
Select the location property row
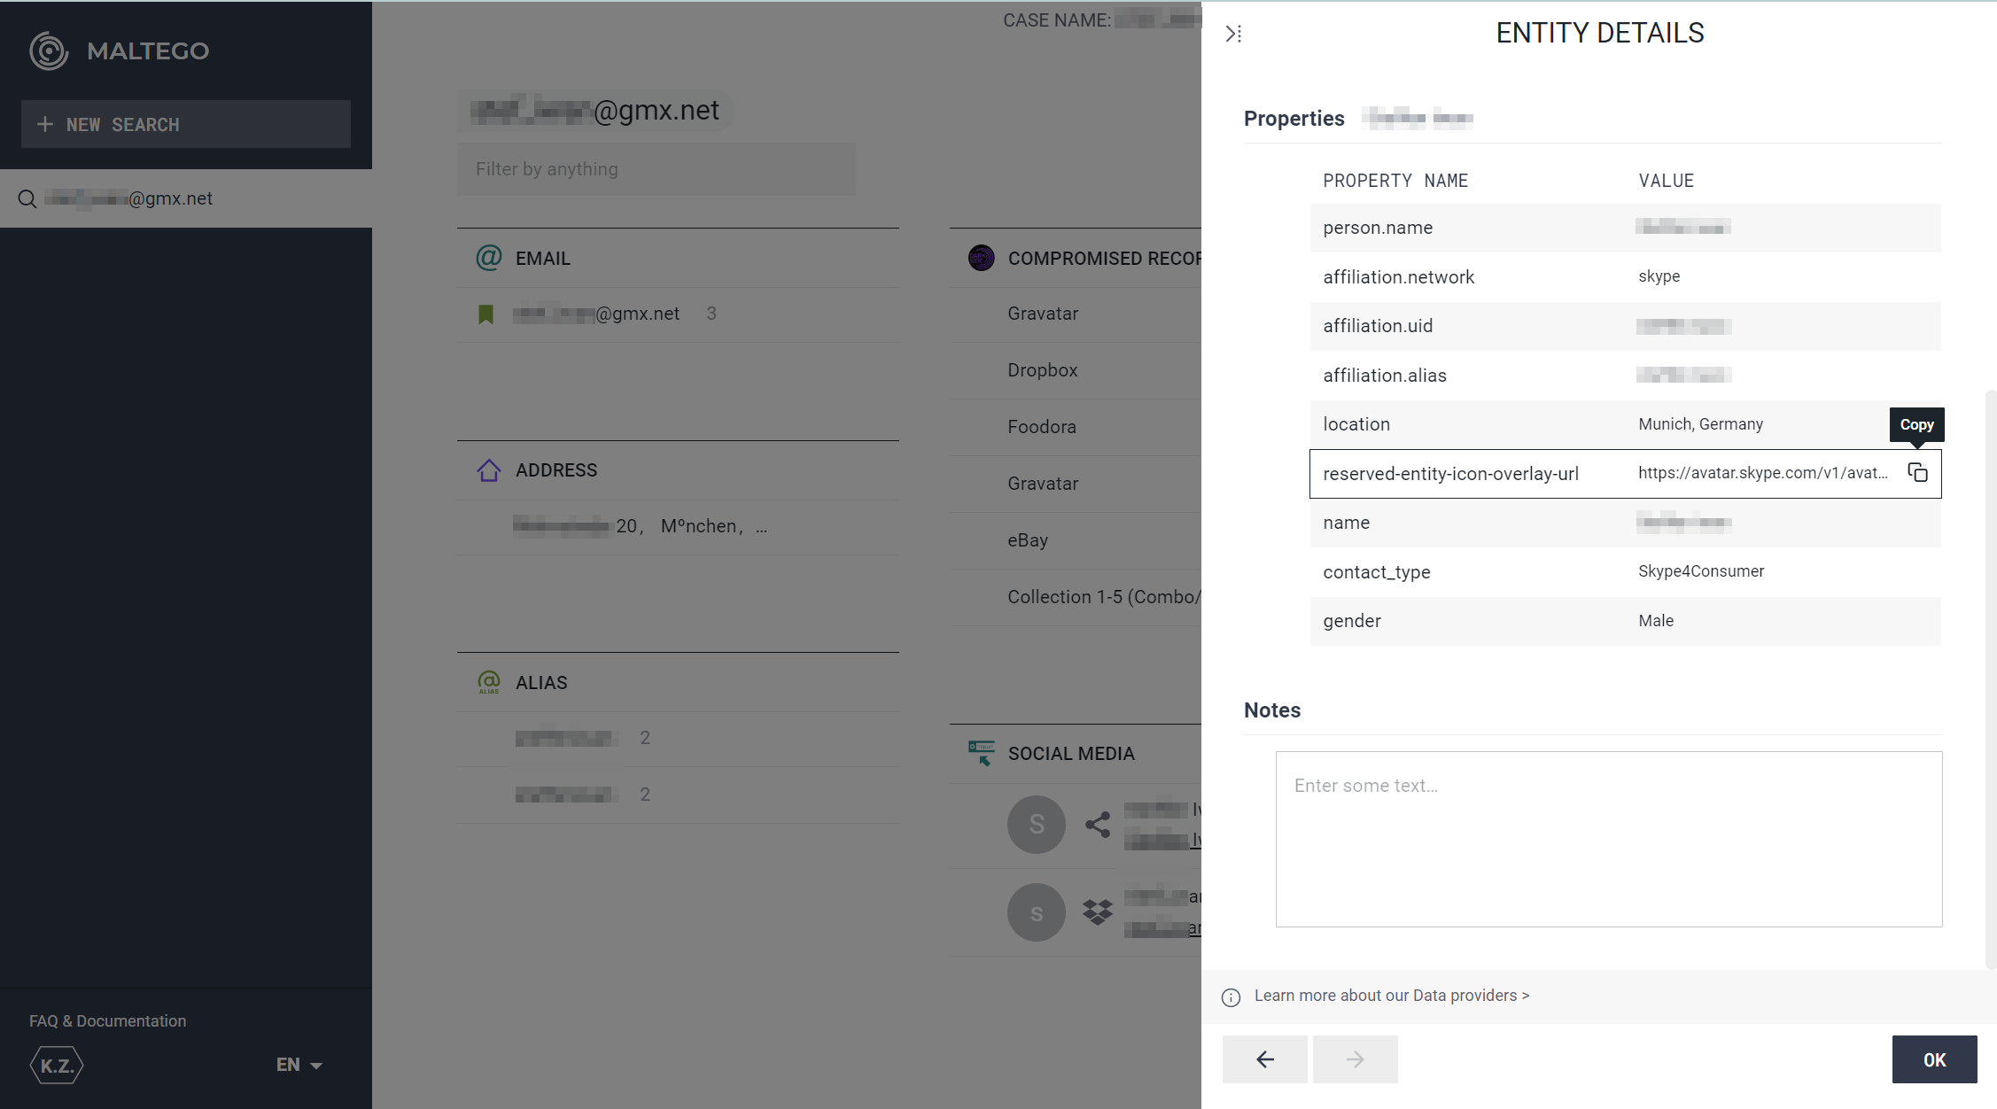tap(1625, 424)
